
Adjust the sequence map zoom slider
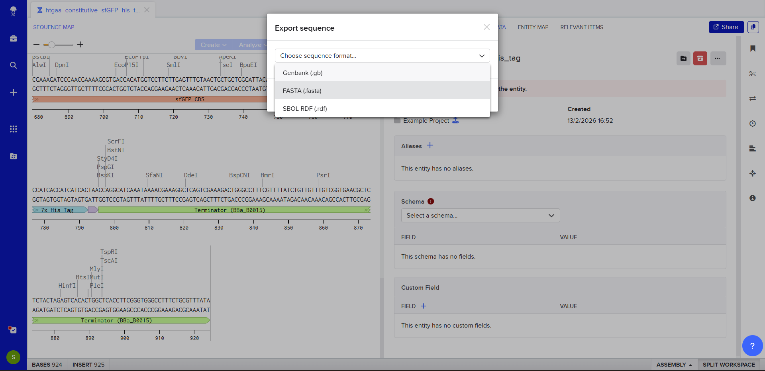[52, 45]
